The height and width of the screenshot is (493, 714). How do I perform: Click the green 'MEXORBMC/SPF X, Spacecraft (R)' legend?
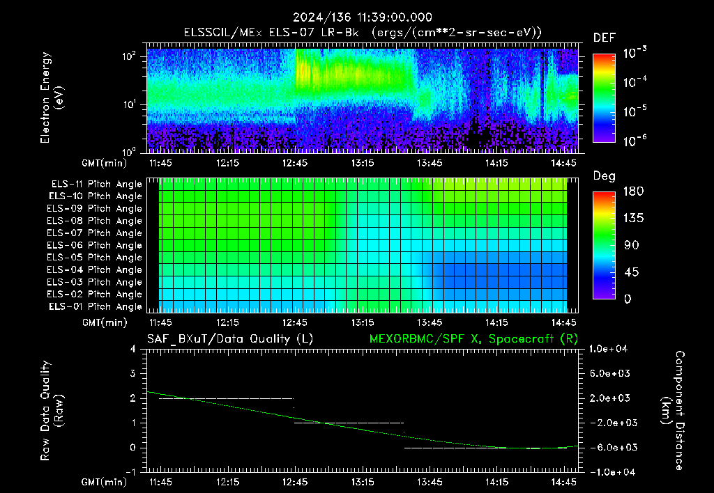(x=473, y=339)
